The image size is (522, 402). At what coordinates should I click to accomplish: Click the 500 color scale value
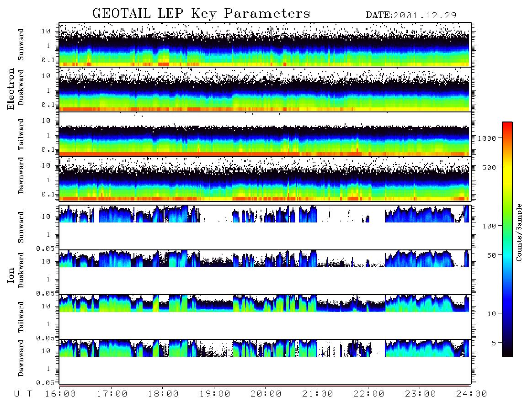[x=490, y=167]
